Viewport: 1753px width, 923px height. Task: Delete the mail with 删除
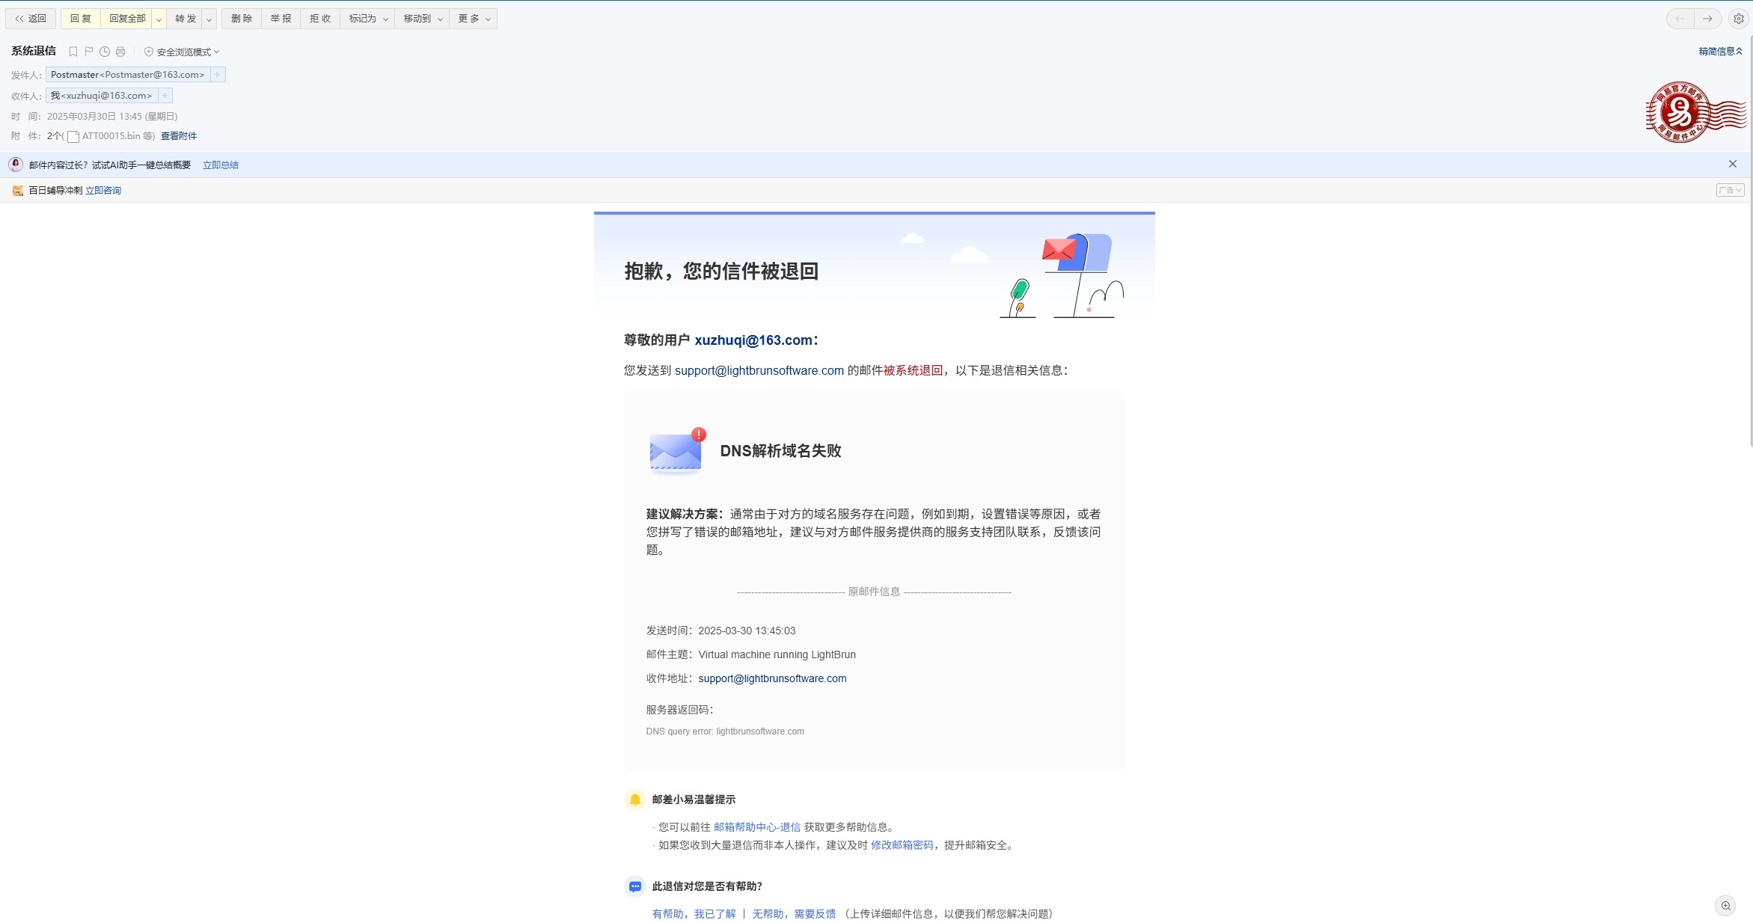pyautogui.click(x=242, y=19)
